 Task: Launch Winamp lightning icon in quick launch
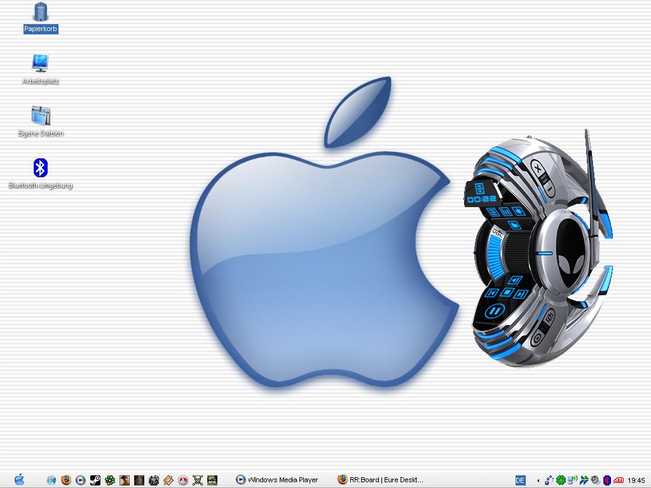coord(168,480)
